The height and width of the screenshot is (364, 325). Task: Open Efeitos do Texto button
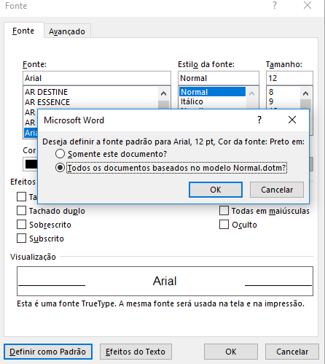(x=136, y=352)
